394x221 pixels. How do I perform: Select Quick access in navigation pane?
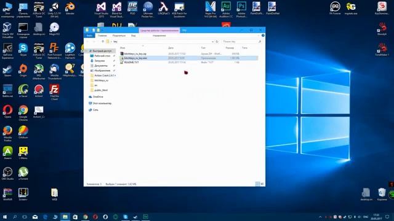coord(102,51)
